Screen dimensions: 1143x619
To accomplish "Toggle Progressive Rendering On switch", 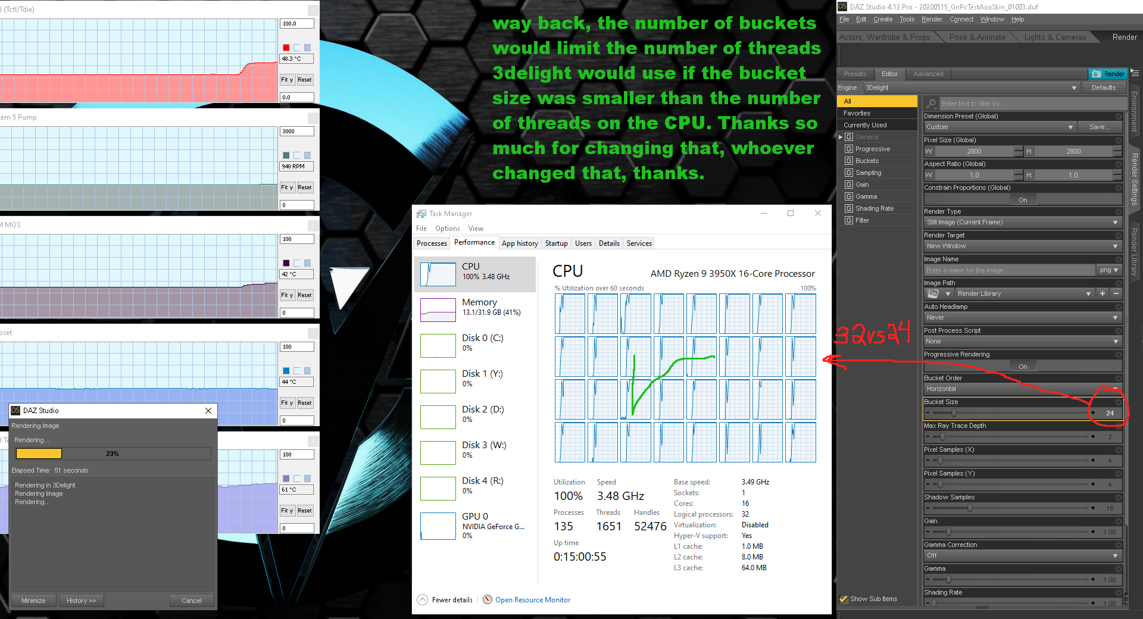I will 1023,366.
